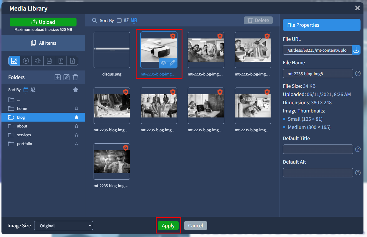Open the about folder
The width and height of the screenshot is (367, 237).
43,126
